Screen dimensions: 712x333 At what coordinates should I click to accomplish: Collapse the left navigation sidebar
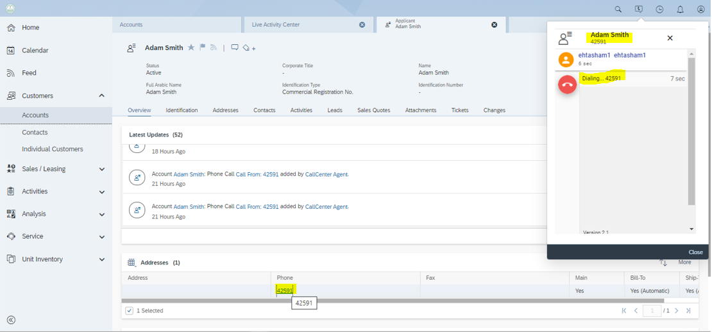[x=11, y=320]
